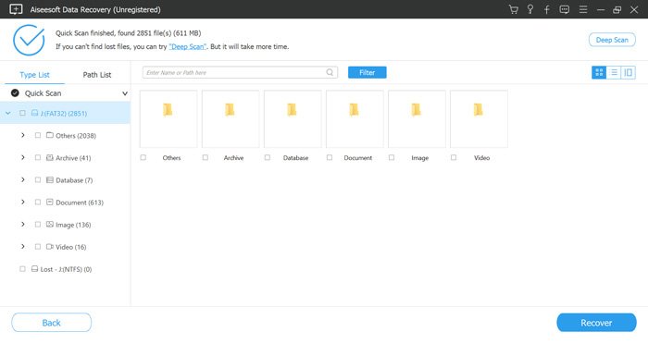Select the Quick Scan heading label
Screen dimensions: 648x344
[x=43, y=93]
